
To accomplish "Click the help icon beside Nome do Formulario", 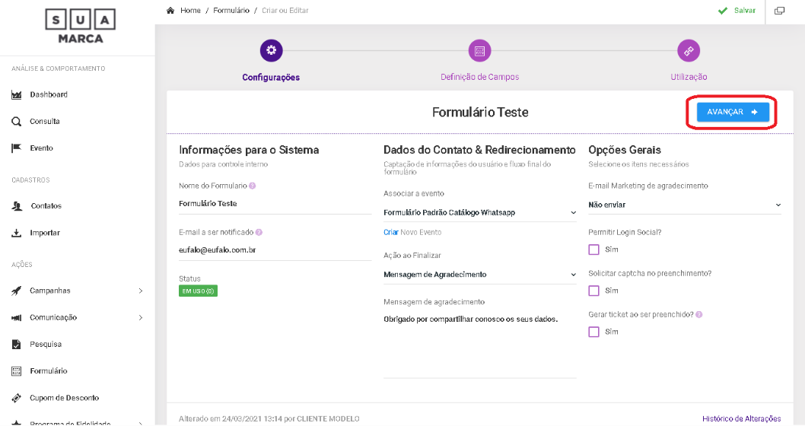I will 252,186.
